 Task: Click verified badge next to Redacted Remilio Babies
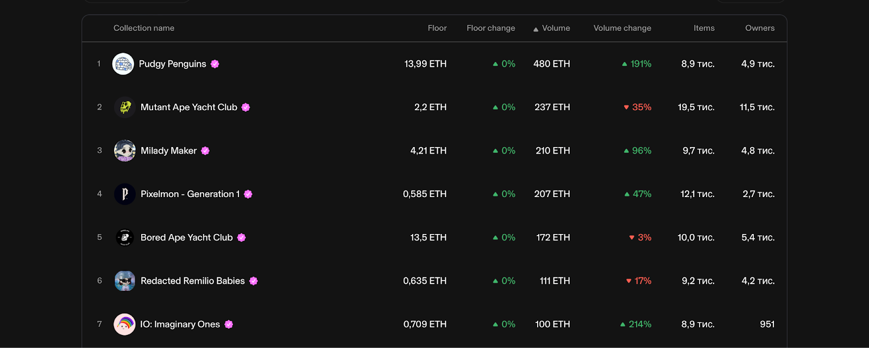click(x=254, y=281)
